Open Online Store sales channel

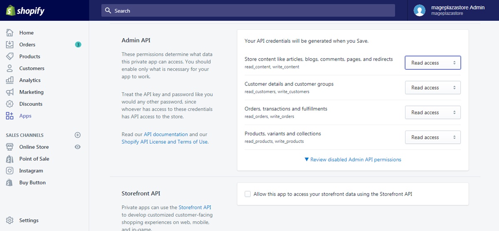click(x=34, y=147)
